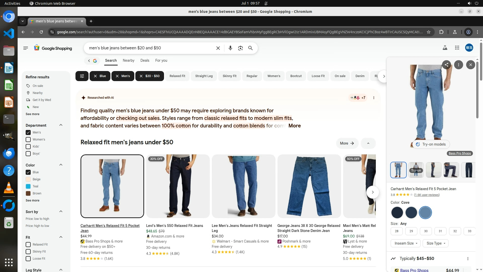Enable the Relaxed Fit checkbox
The image size is (483, 272).
[x=28, y=245]
